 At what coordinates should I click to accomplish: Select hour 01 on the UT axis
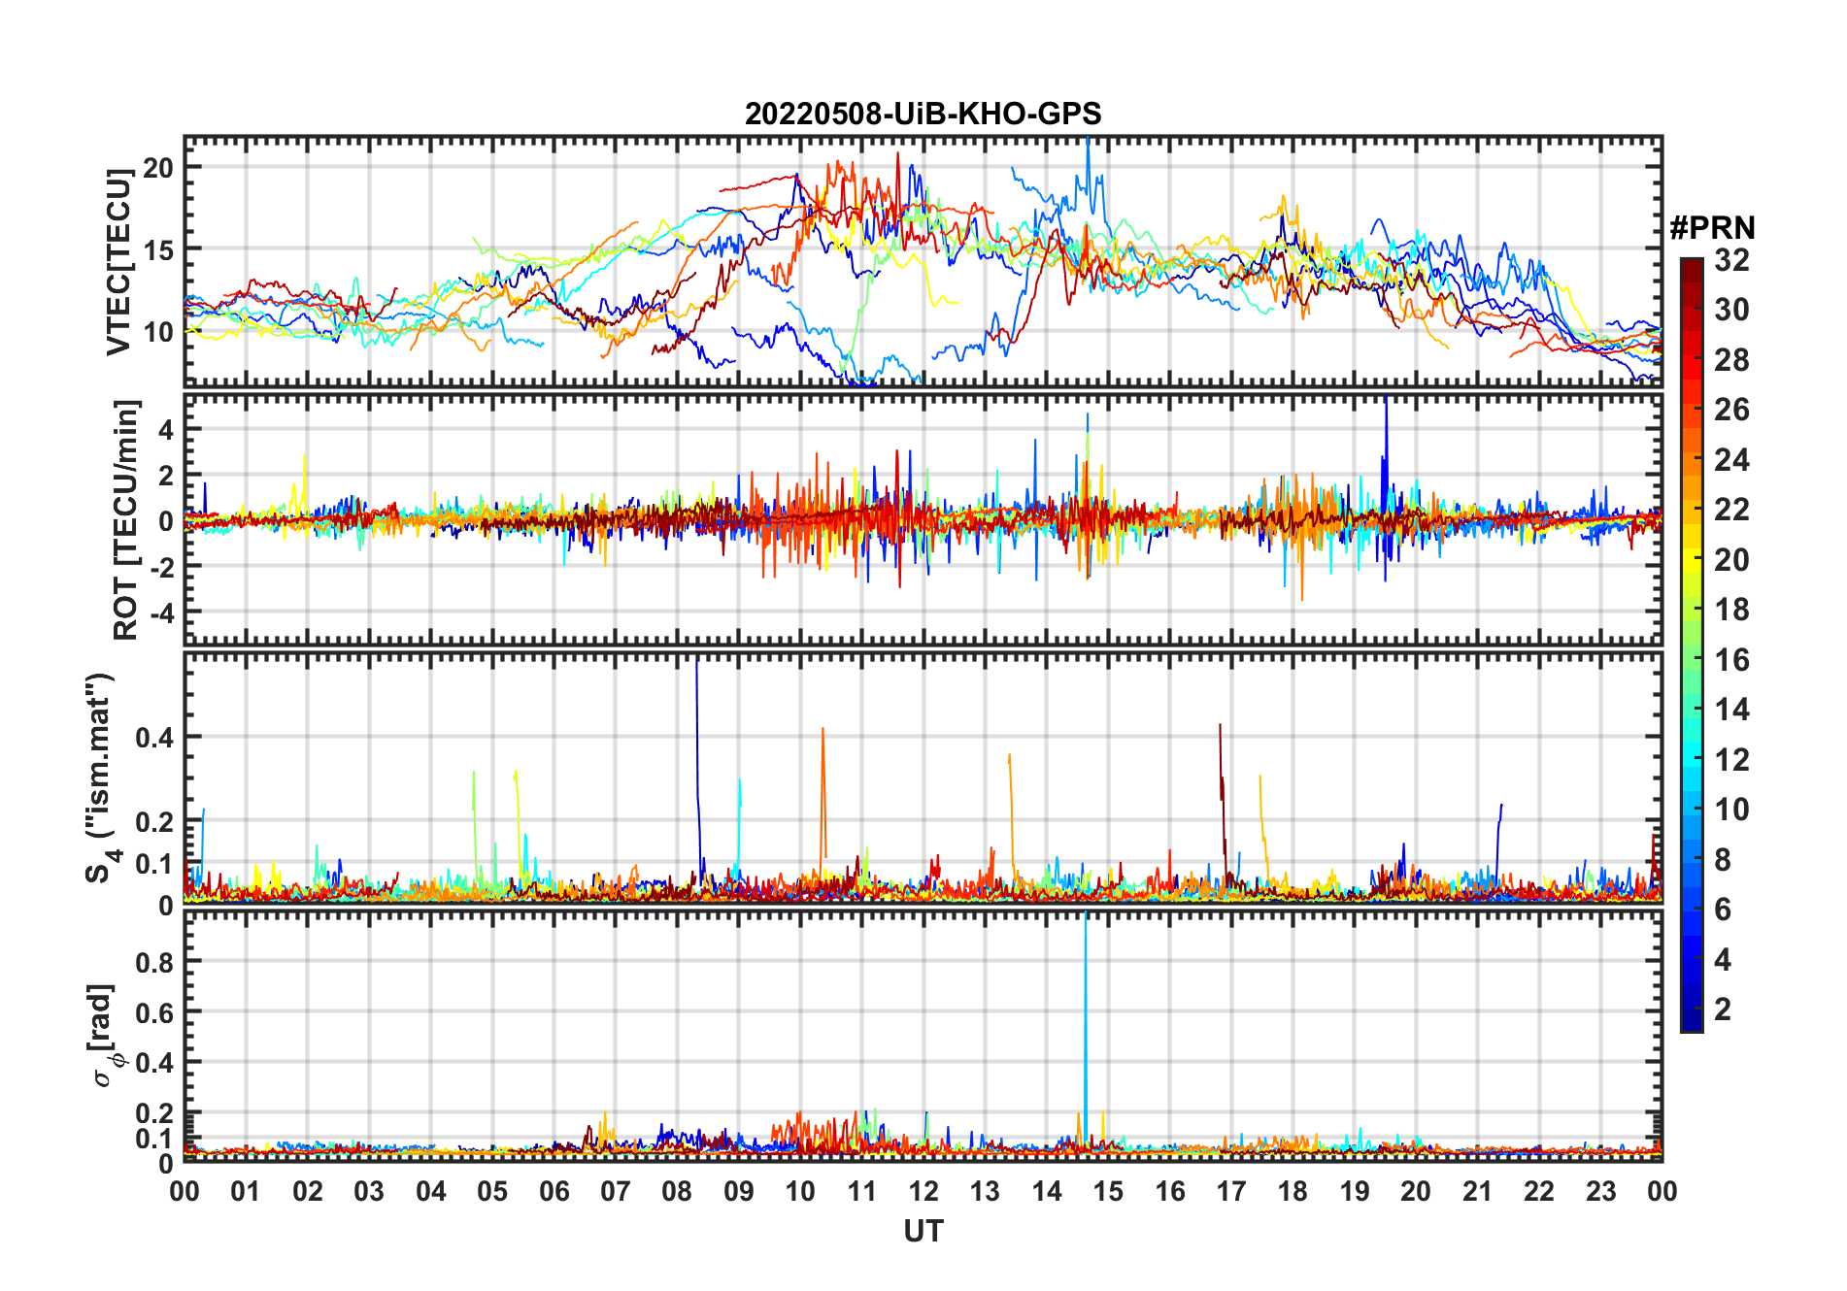pos(246,1191)
